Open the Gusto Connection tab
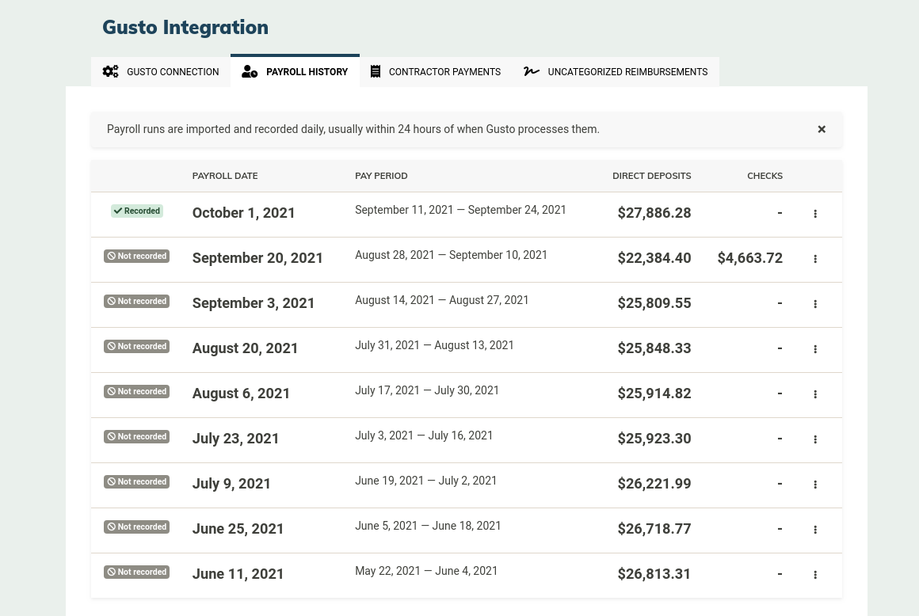The image size is (919, 616). tap(161, 71)
